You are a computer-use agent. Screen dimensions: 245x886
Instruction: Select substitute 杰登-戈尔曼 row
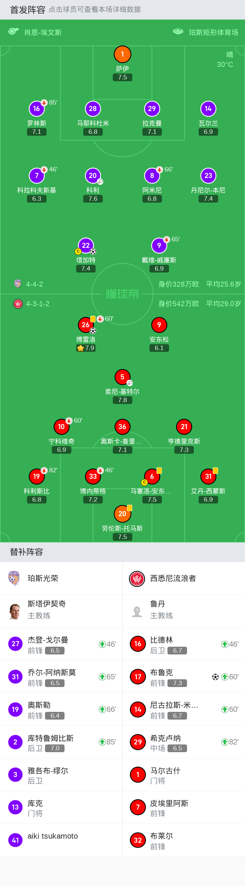[61, 644]
